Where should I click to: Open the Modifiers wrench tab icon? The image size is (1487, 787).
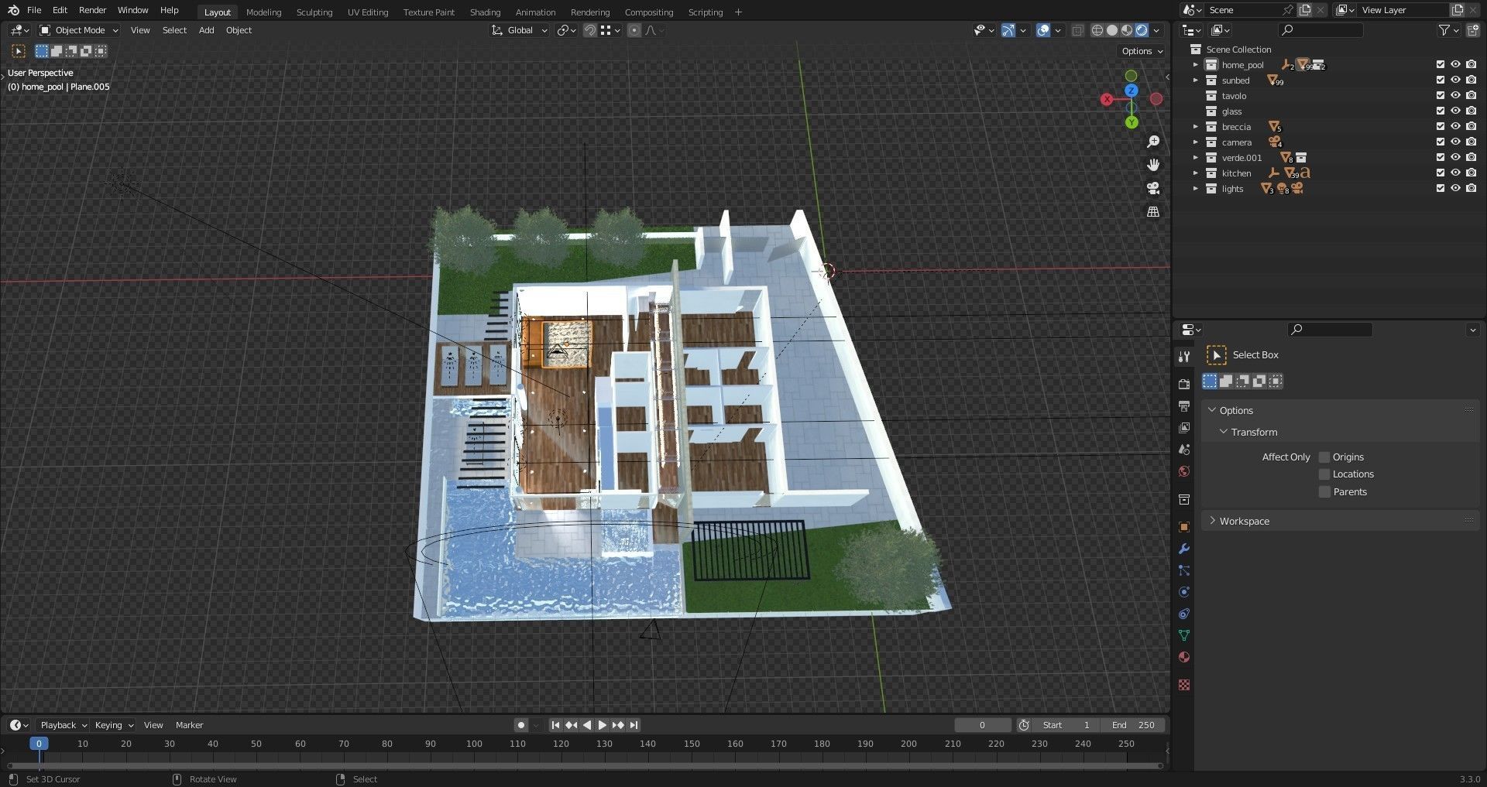point(1183,549)
